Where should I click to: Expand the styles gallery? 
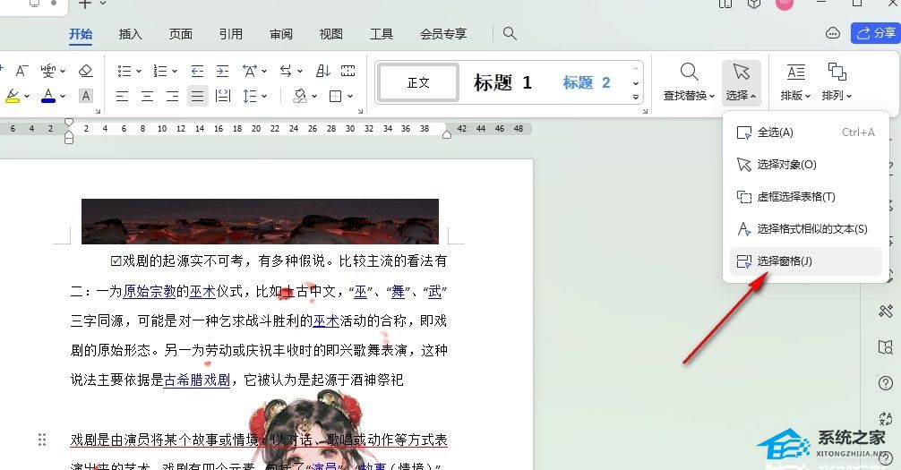pos(636,97)
